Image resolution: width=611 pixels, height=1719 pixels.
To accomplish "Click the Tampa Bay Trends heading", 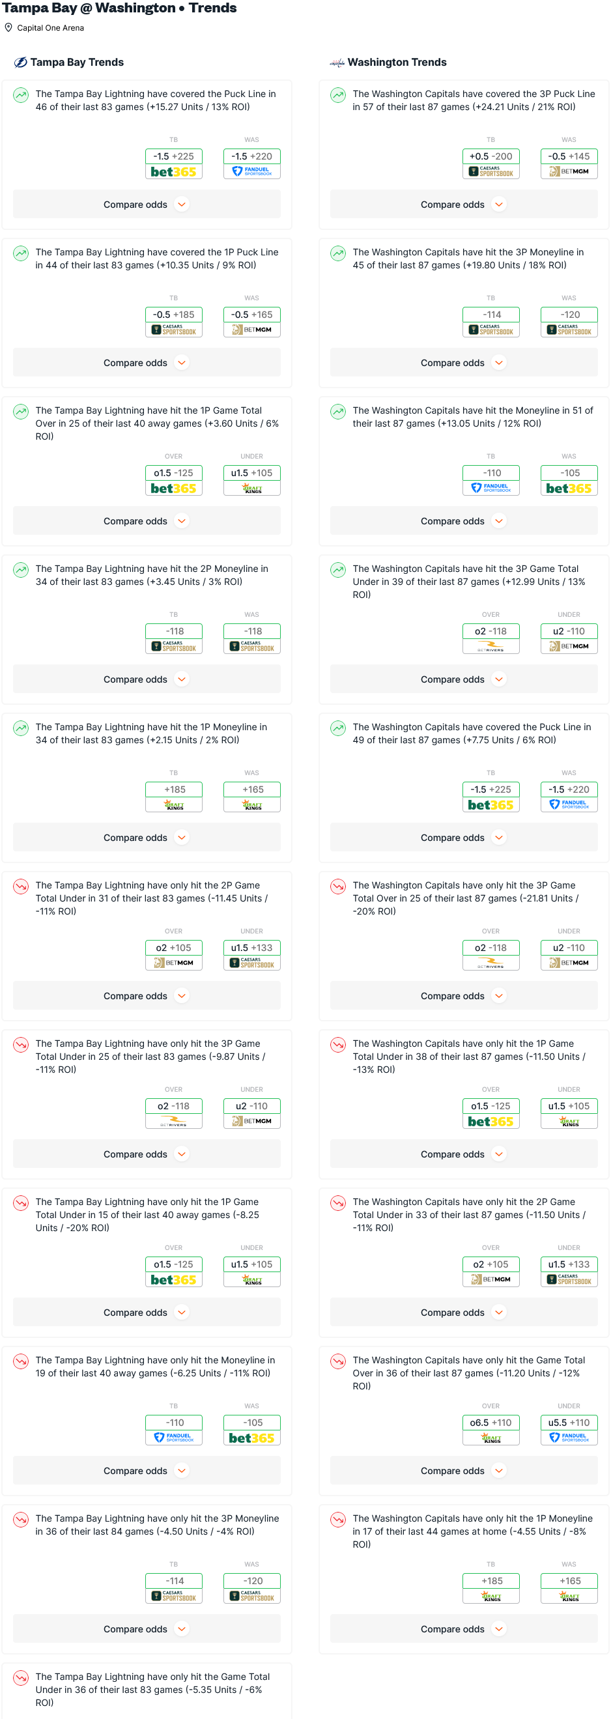I will click(77, 63).
